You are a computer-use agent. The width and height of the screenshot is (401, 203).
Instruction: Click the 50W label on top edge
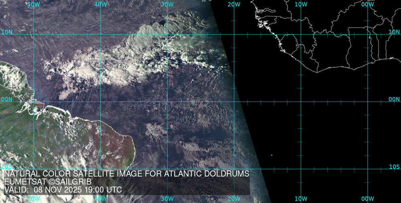click(x=34, y=4)
